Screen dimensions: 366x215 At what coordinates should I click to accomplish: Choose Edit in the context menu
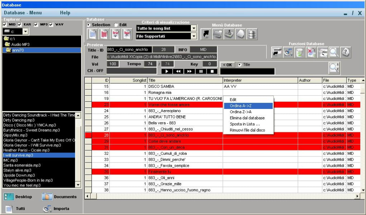248,100
